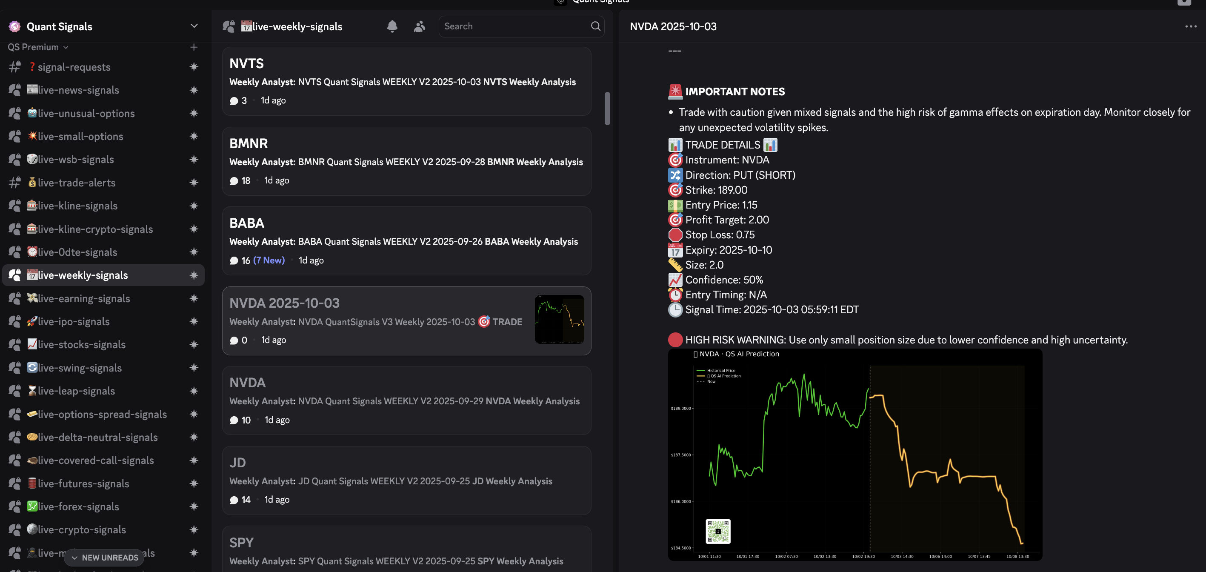Collapse the QS Premium category
Screen dimensions: 1206x572
point(38,47)
